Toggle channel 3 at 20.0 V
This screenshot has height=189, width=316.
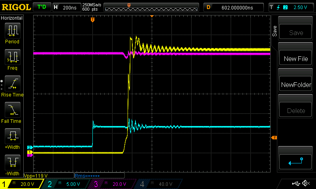click(x=112, y=184)
